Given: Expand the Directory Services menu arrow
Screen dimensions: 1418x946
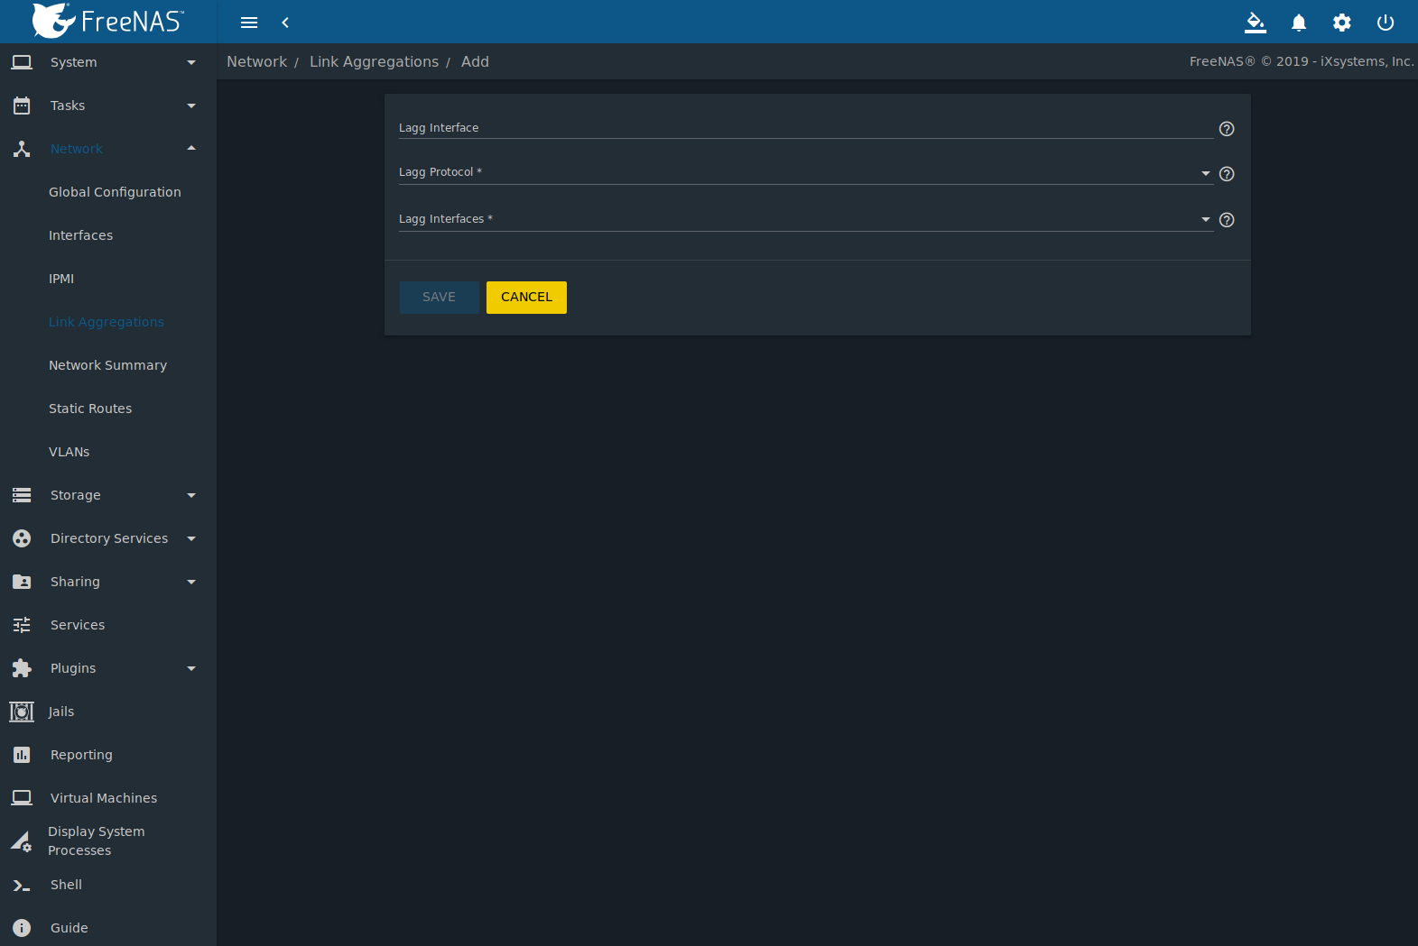Looking at the screenshot, I should click(191, 538).
